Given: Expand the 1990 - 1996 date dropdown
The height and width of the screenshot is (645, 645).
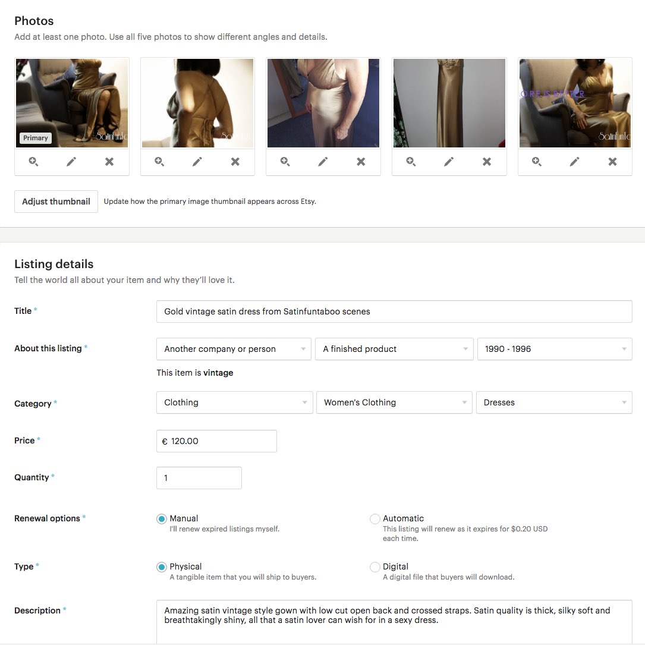Looking at the screenshot, I should [554, 349].
